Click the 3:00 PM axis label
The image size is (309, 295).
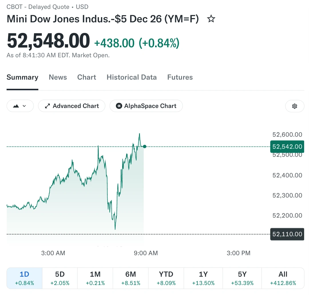pyautogui.click(x=238, y=253)
